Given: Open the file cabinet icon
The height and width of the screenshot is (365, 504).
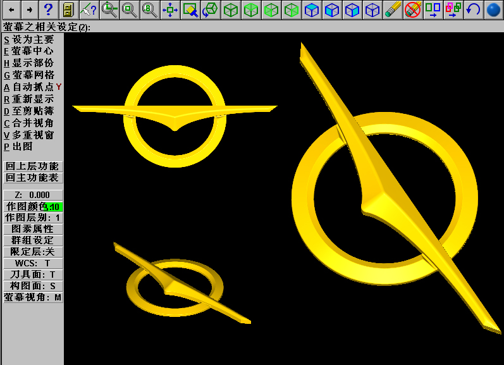Looking at the screenshot, I should click(x=68, y=9).
